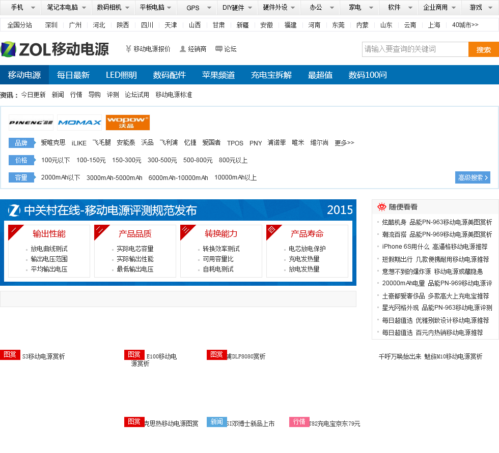499x453 pixels.
Task: Filter by brand 飞利浦
Action: click(169, 143)
